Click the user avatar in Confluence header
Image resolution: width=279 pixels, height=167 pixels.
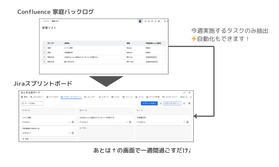point(140,21)
